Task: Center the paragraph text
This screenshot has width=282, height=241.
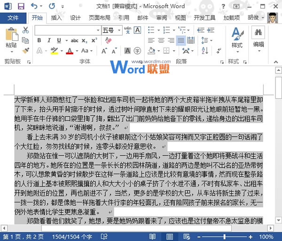Action: coord(161,40)
